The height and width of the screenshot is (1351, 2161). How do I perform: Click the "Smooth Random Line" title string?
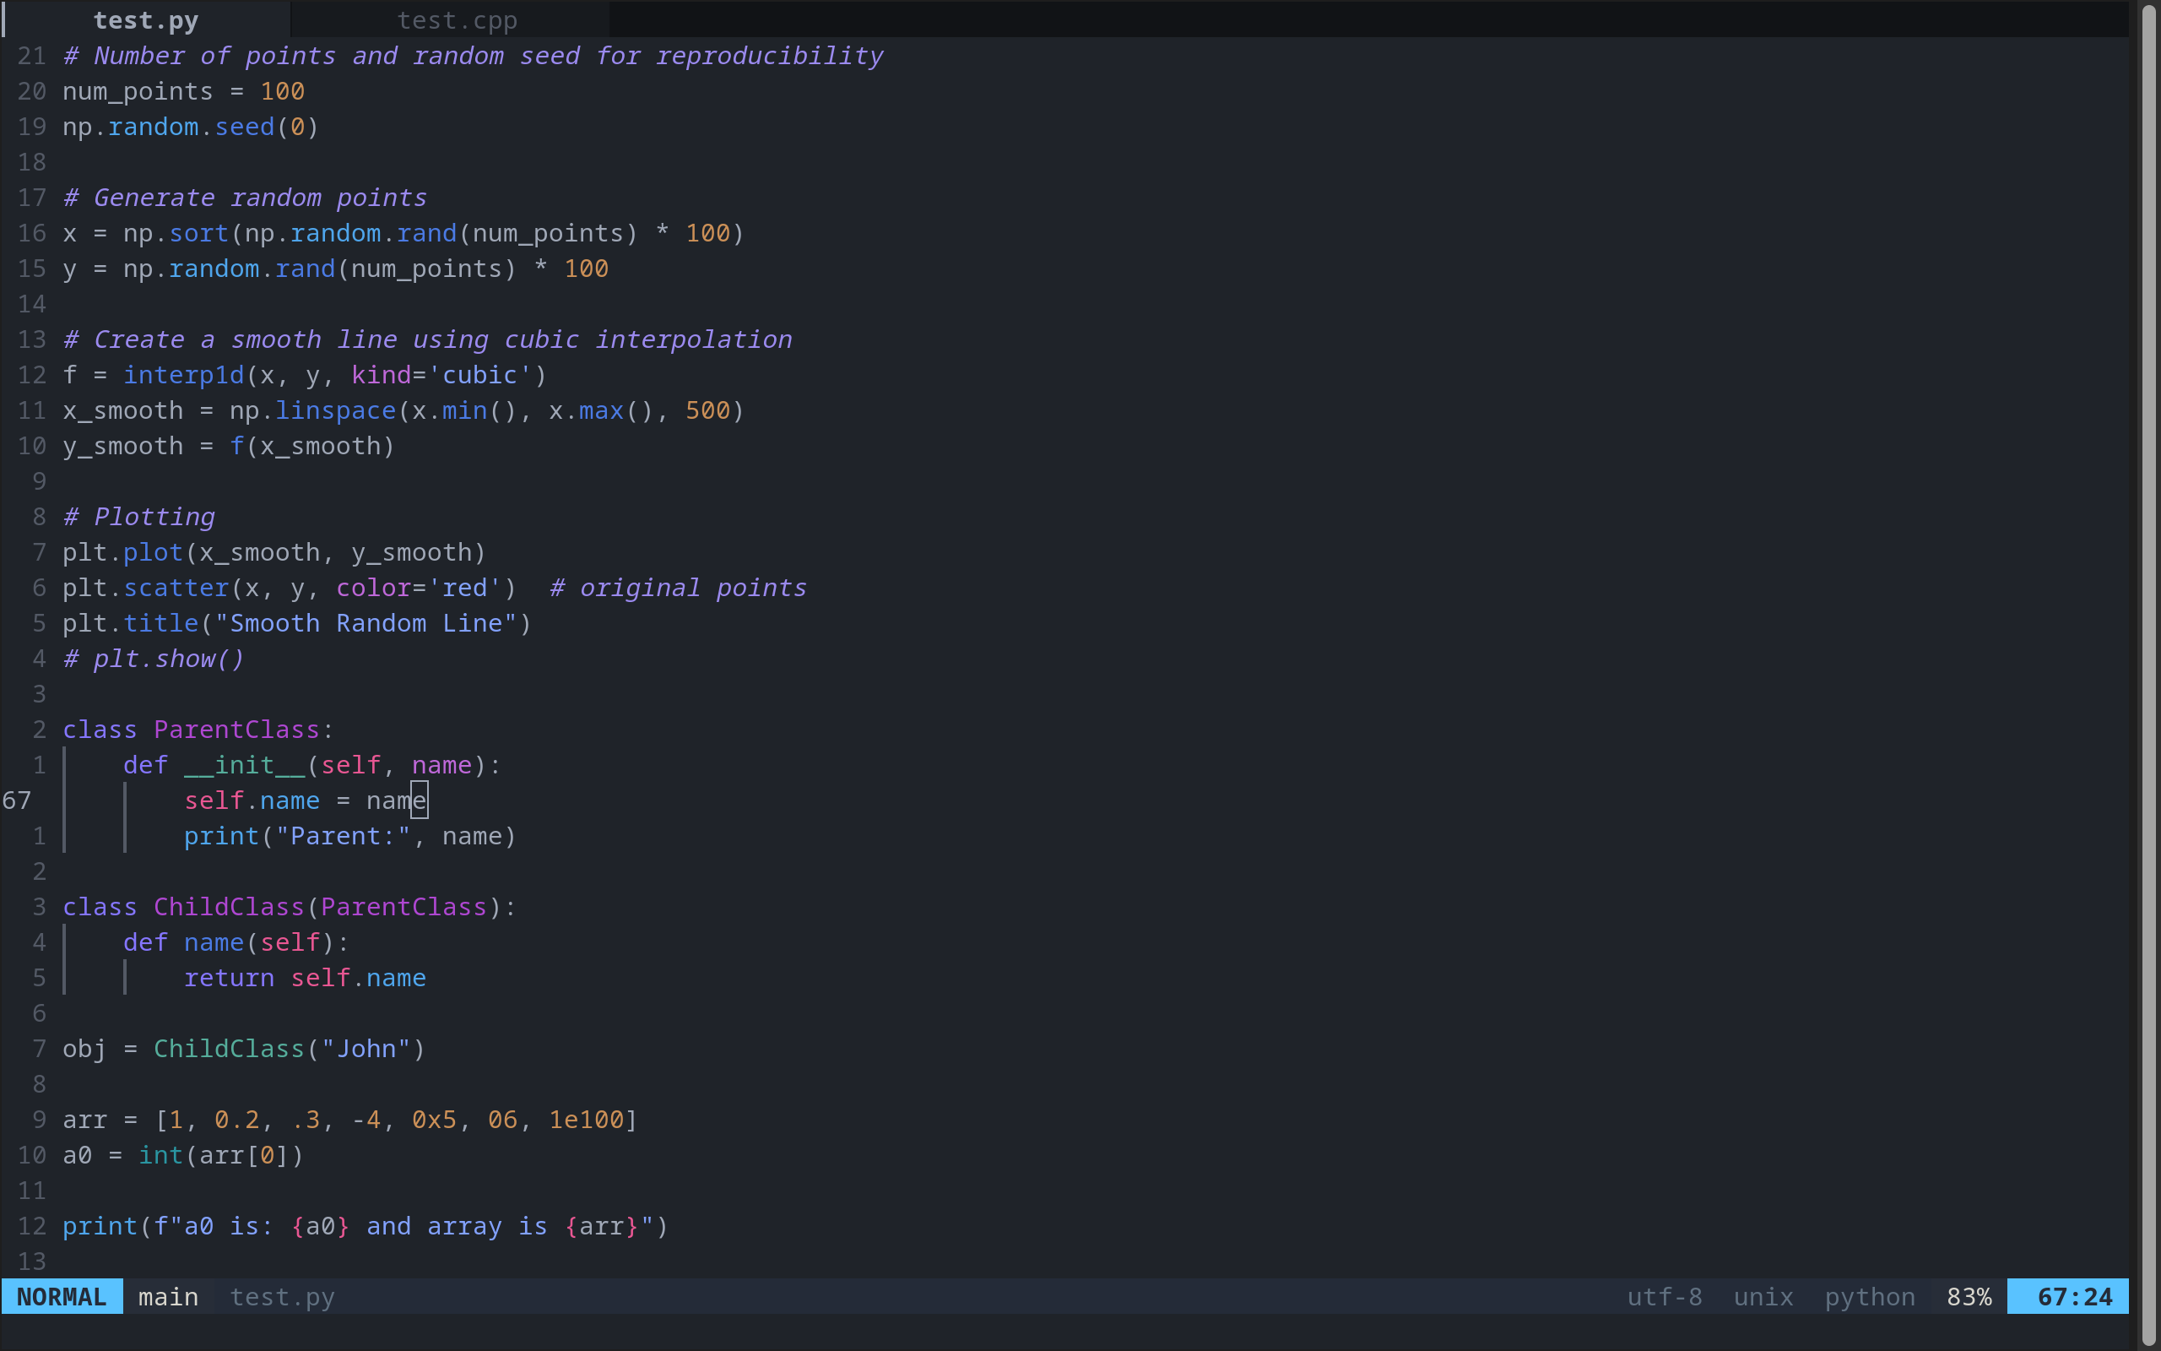[x=366, y=623]
